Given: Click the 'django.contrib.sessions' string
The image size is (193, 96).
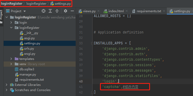Looking at the screenshot, I should [128, 65].
